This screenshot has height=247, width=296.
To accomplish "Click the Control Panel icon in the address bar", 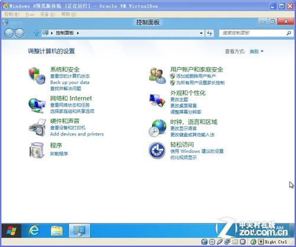I will click(46, 33).
